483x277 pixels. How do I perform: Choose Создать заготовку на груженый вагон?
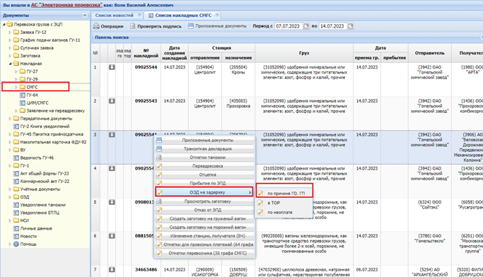[204, 219]
